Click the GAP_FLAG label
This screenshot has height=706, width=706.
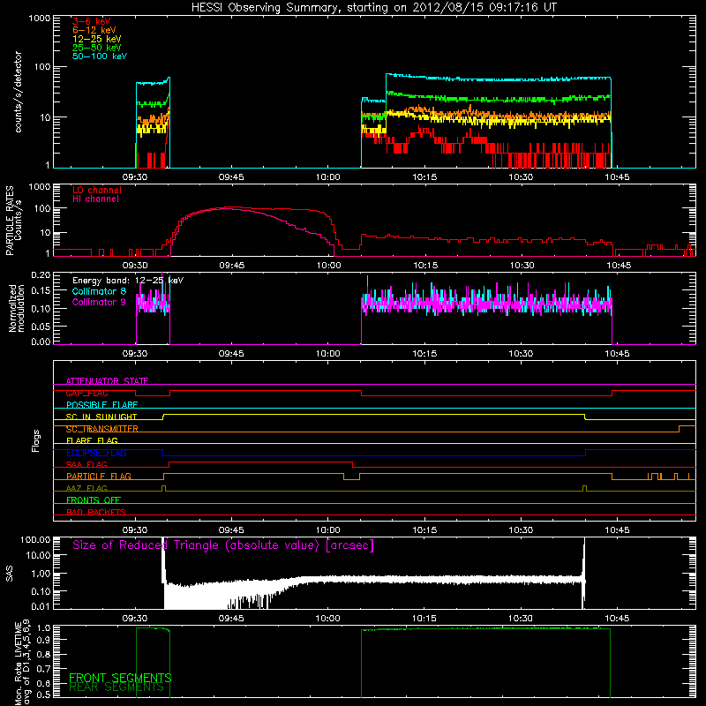click(86, 393)
